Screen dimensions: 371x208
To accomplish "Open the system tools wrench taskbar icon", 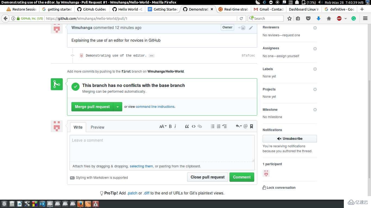I will point(27,204).
